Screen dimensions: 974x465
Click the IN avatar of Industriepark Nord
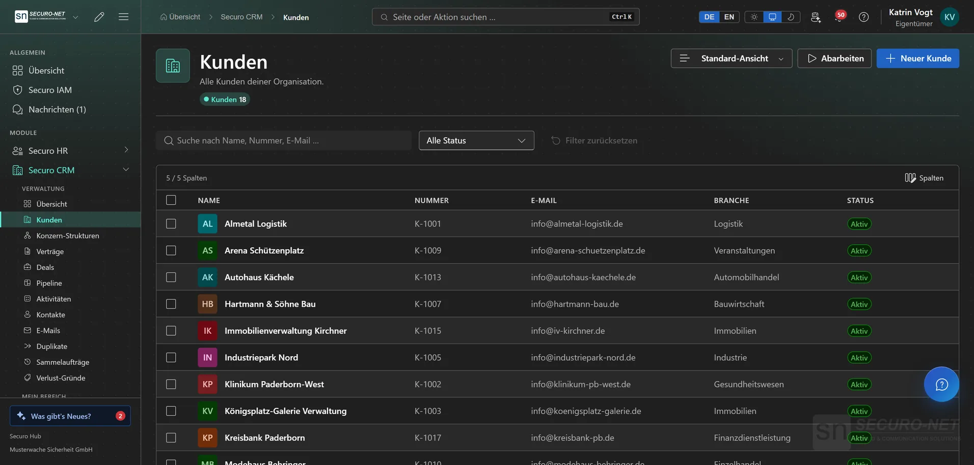pyautogui.click(x=207, y=357)
